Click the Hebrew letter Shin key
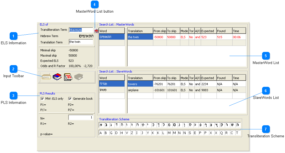 click(233, 125)
